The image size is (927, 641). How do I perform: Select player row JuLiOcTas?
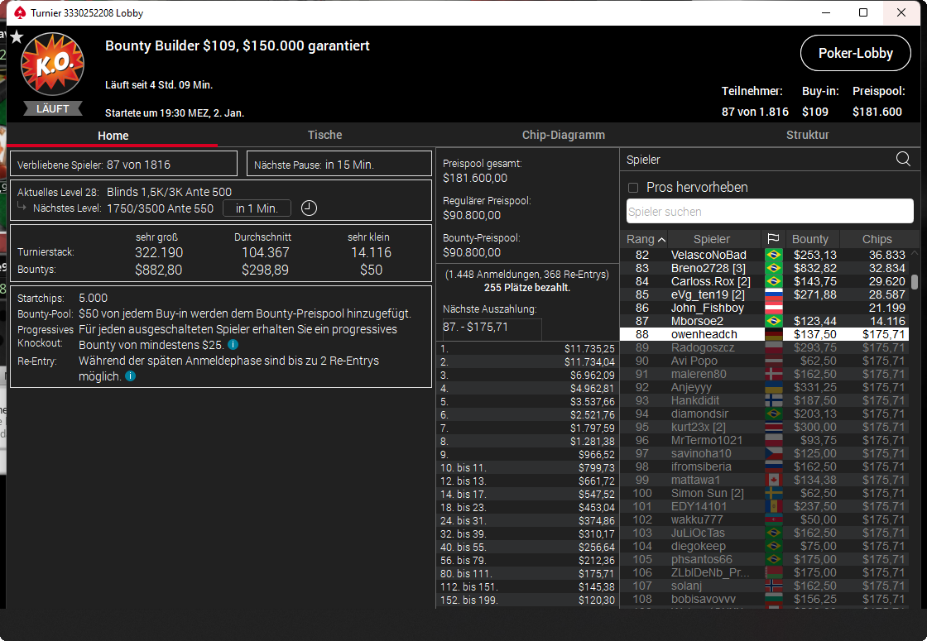point(764,533)
